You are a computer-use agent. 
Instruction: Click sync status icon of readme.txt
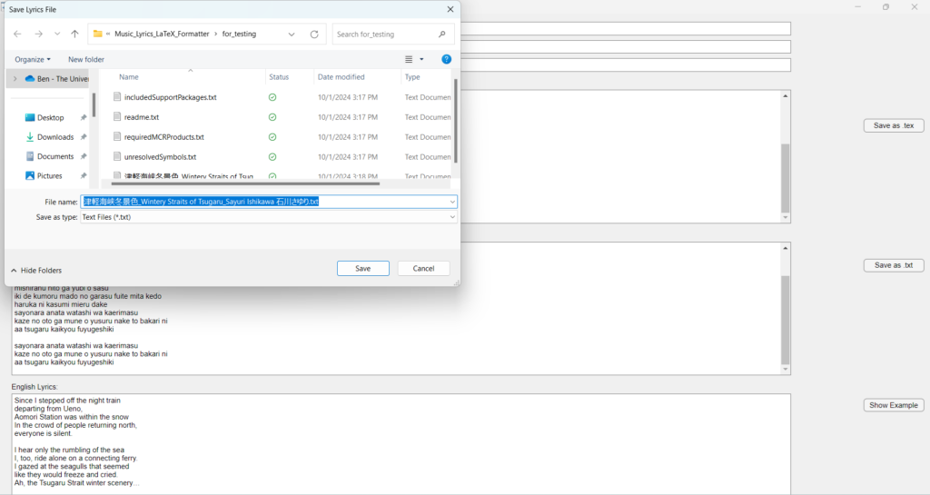tap(272, 117)
